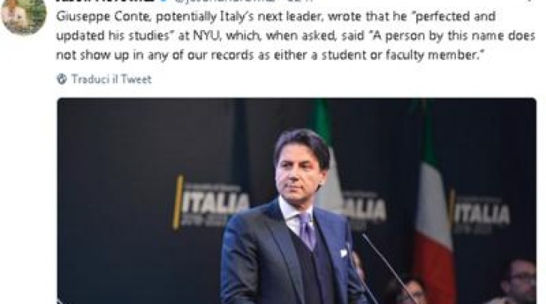This screenshot has width=546, height=304.
Task: Click the purple tie in the photo
Action: pyautogui.click(x=307, y=230)
